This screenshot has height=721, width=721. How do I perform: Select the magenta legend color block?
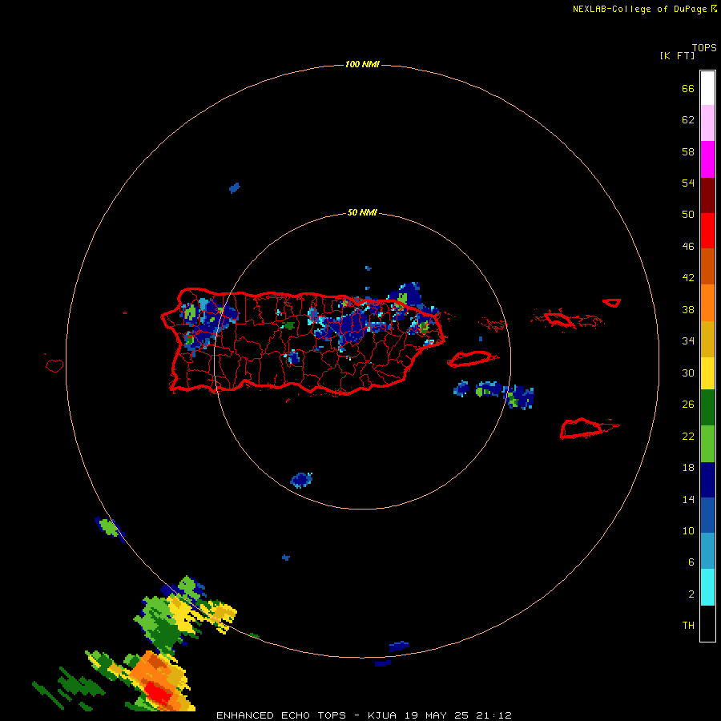[x=707, y=159]
